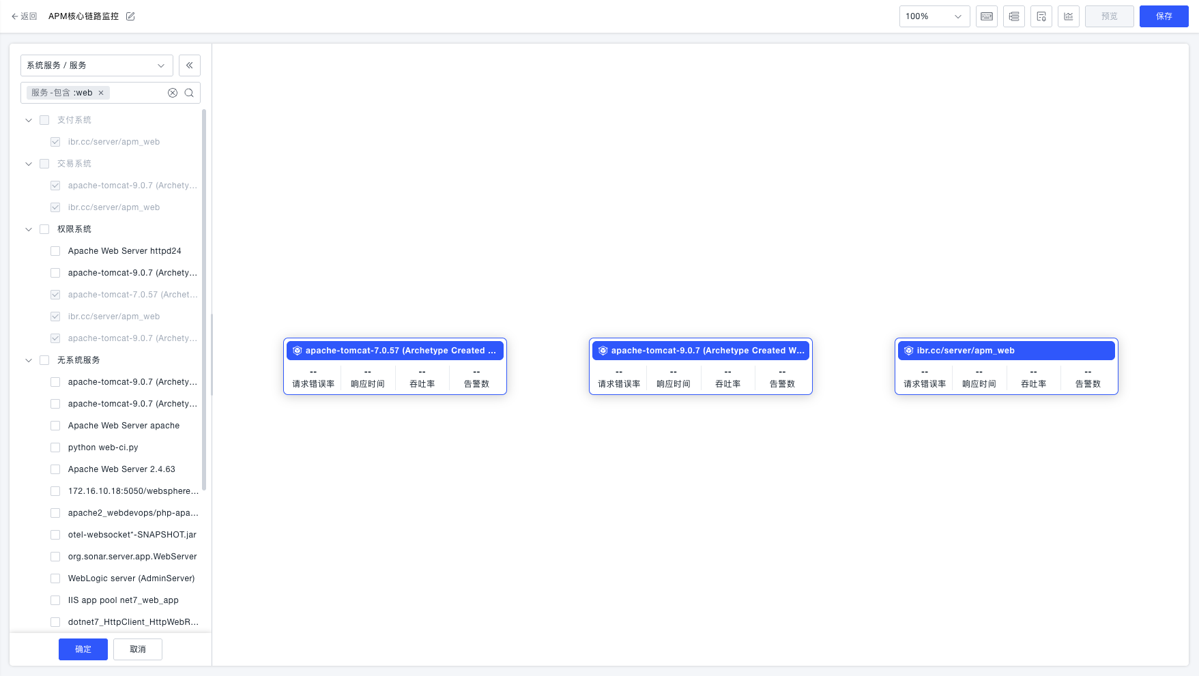Remove the 服务-包含:web filter tag
Viewport: 1199px width, 676px height.
(x=101, y=93)
